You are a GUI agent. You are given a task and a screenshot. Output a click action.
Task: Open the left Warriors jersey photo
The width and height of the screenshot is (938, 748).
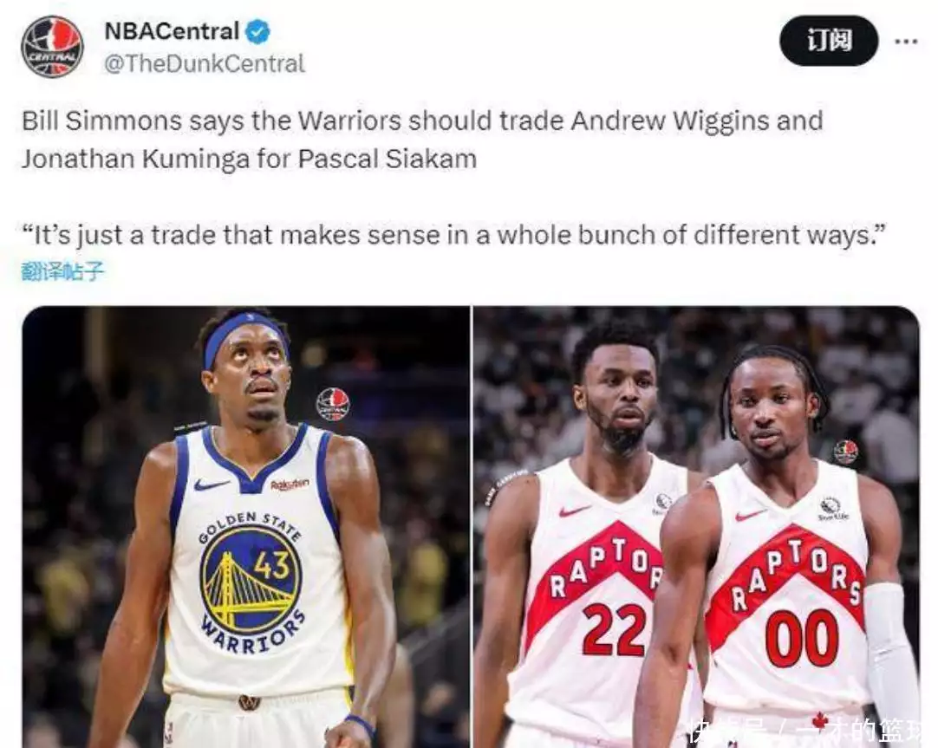click(x=246, y=527)
